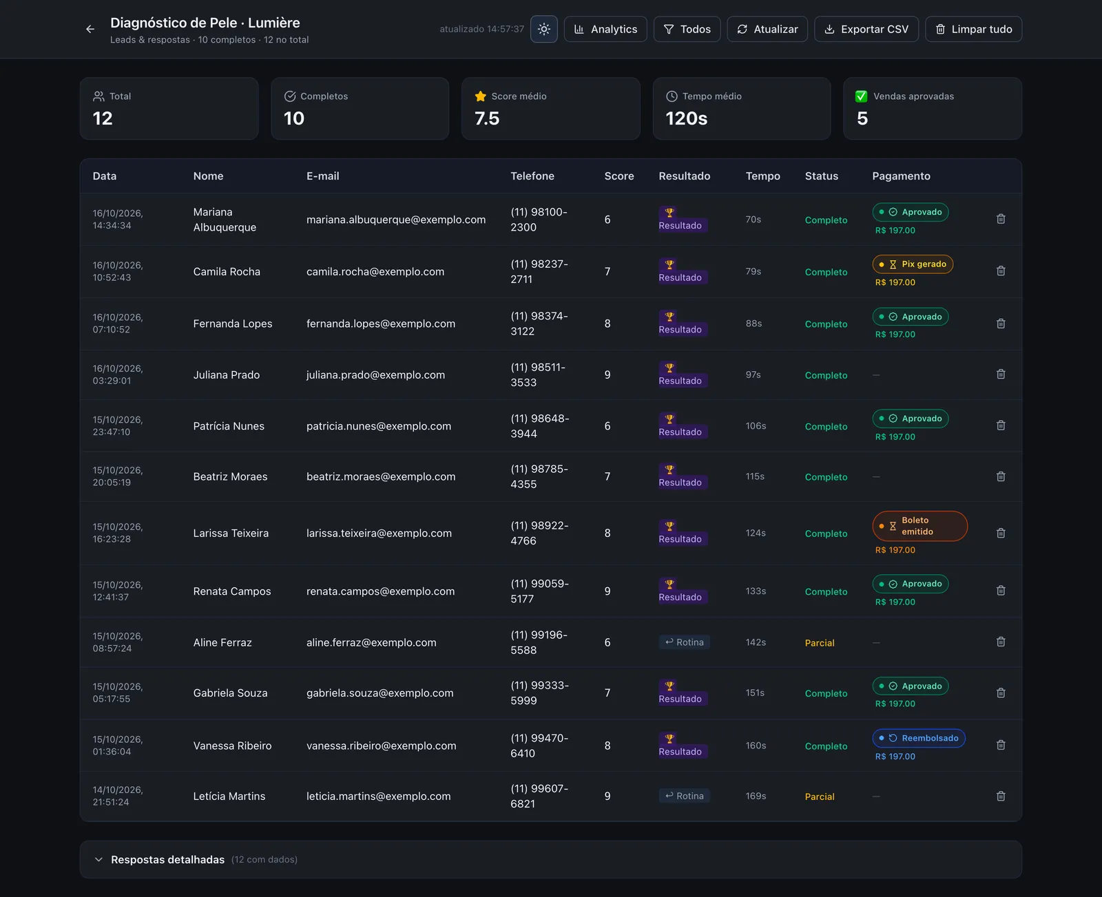Select email fernanda.lopes@exemplo.com
1102x897 pixels.
click(381, 324)
